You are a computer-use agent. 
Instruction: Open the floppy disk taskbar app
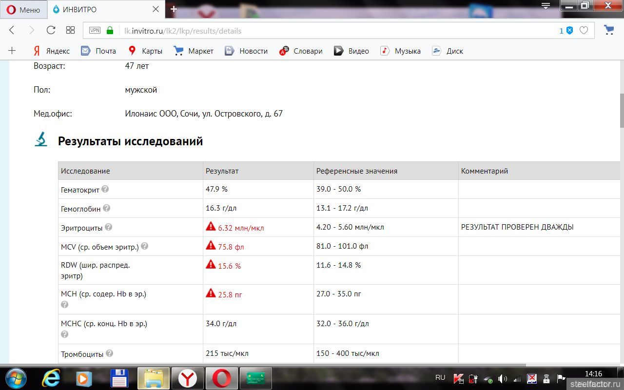(119, 378)
